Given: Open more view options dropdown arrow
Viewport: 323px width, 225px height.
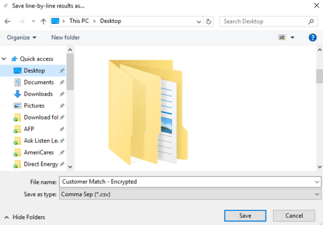Looking at the screenshot, I should (292, 37).
